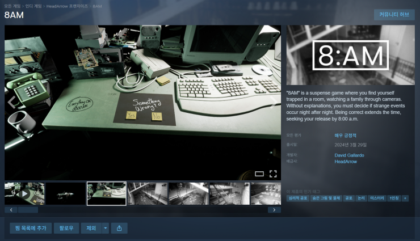Viewport: 420px width, 241px height.
Task: Open the 커뮤니티 허브 community hub
Action: pyautogui.click(x=394, y=15)
